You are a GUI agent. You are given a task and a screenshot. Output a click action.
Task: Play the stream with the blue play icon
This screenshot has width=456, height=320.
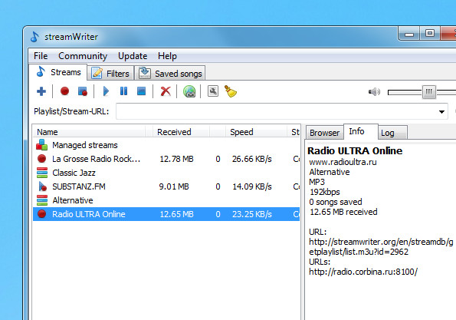click(x=107, y=91)
